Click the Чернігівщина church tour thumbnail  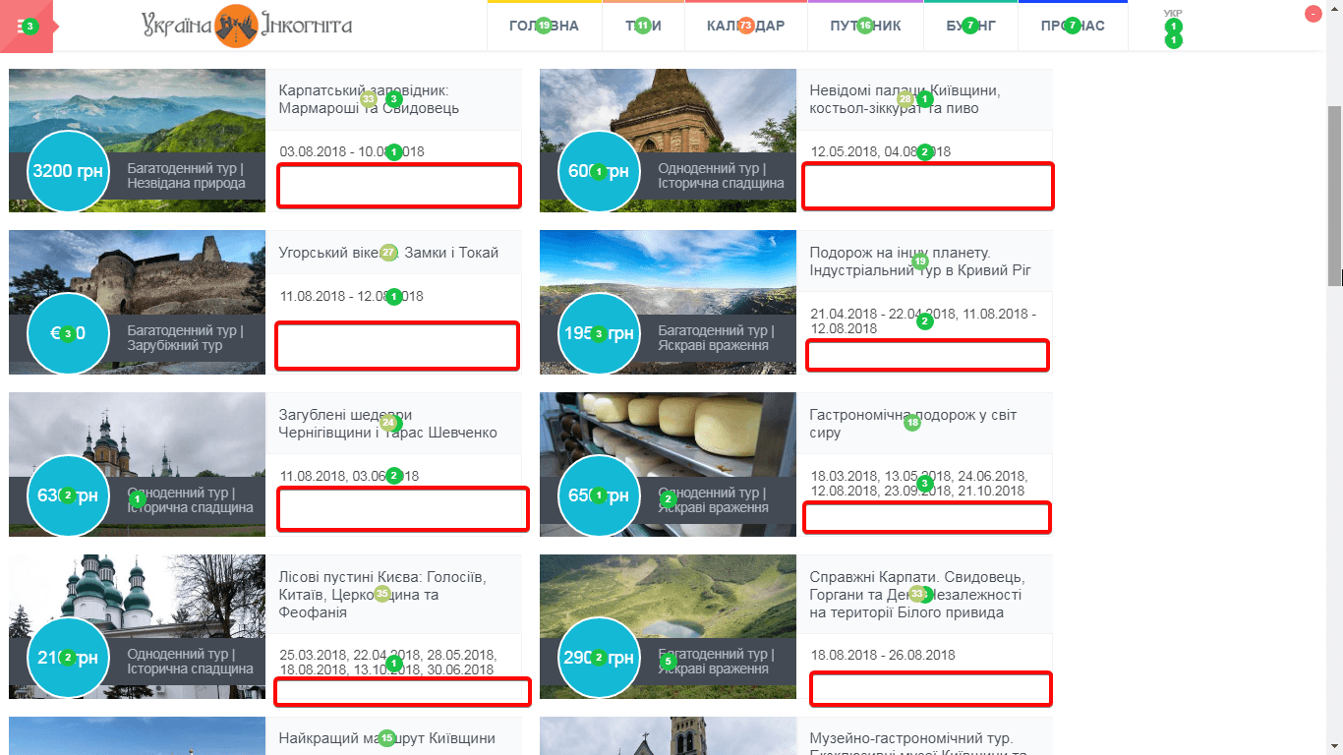138,433
